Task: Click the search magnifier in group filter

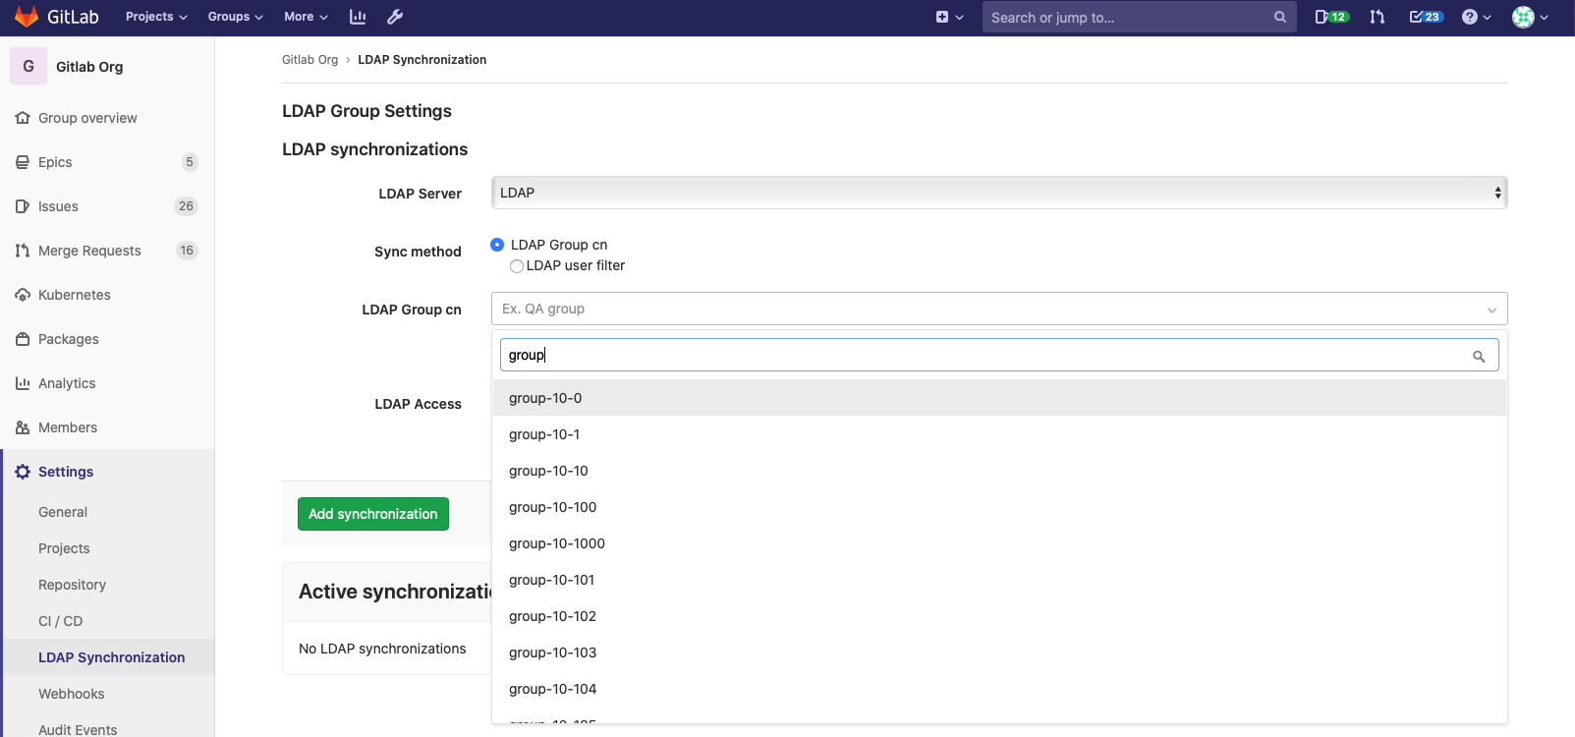Action: [x=1478, y=357]
